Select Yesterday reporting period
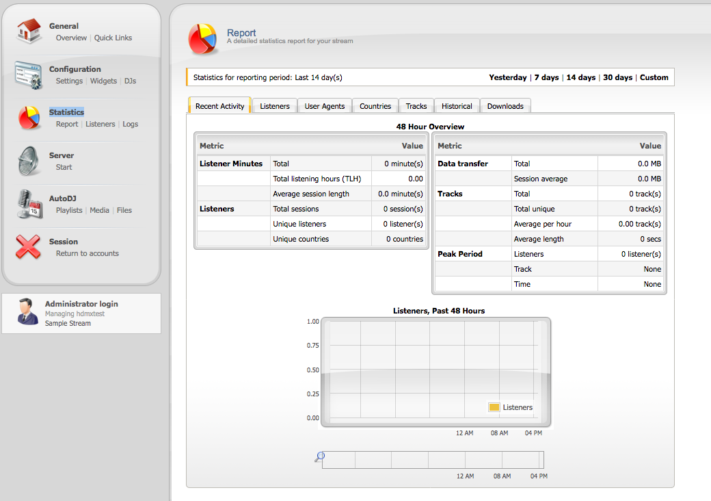The width and height of the screenshot is (711, 501). 508,77
